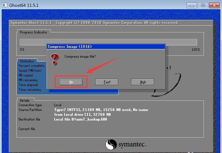Click the 'Type:7 [NTFS], 21109 MB' source value

(101, 110)
